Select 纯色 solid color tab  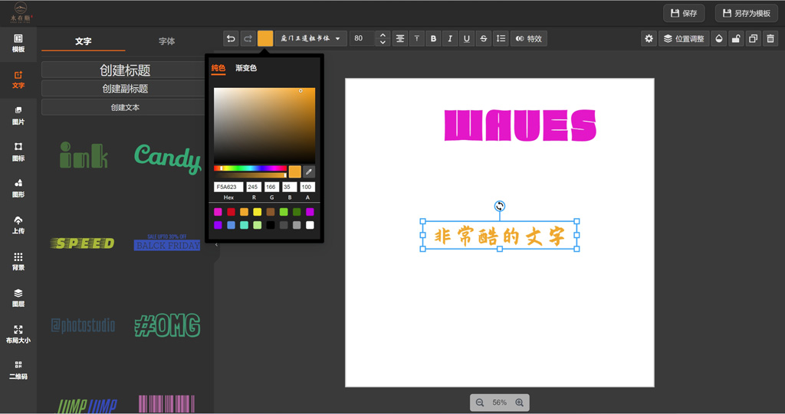point(218,68)
